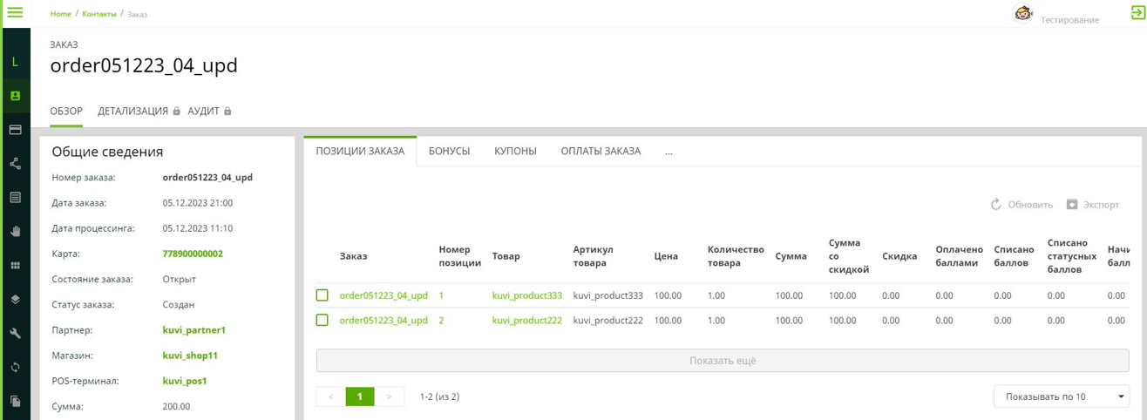Select checkbox for kuvi_product333 row
Viewport: 1147px width, 420px height.
tap(322, 295)
